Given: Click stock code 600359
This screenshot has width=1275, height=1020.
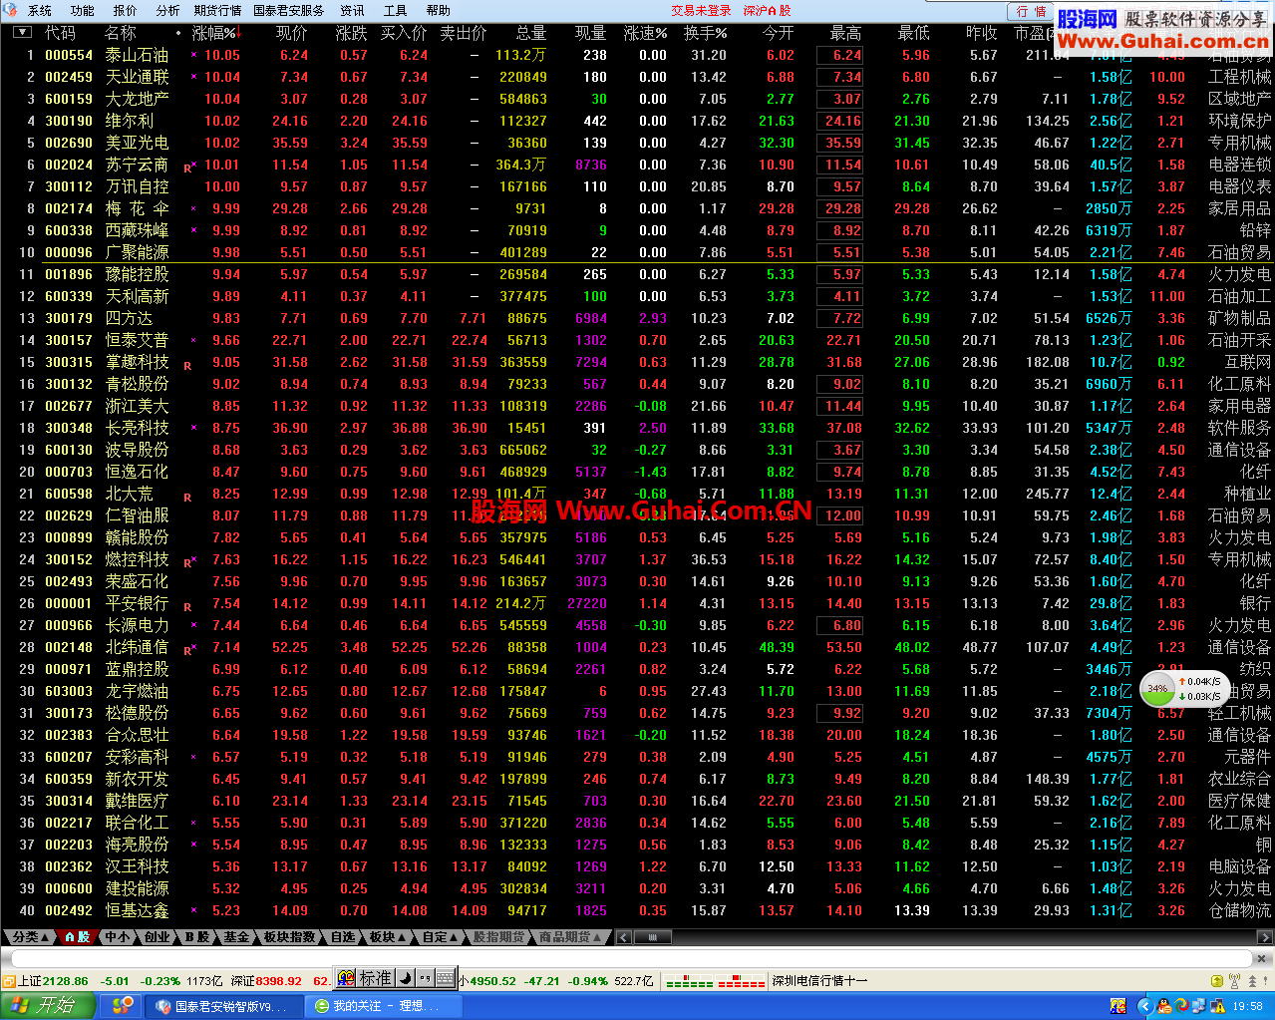Looking at the screenshot, I should (x=69, y=779).
